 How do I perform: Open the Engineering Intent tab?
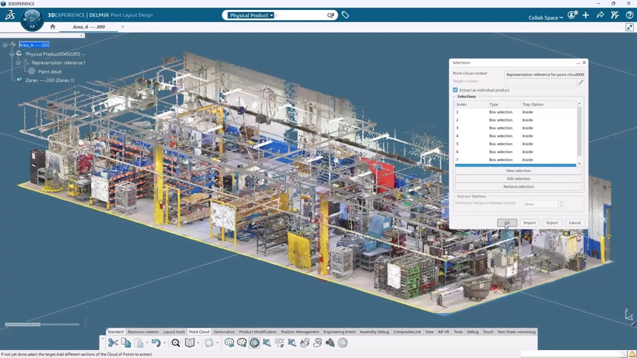pos(339,331)
